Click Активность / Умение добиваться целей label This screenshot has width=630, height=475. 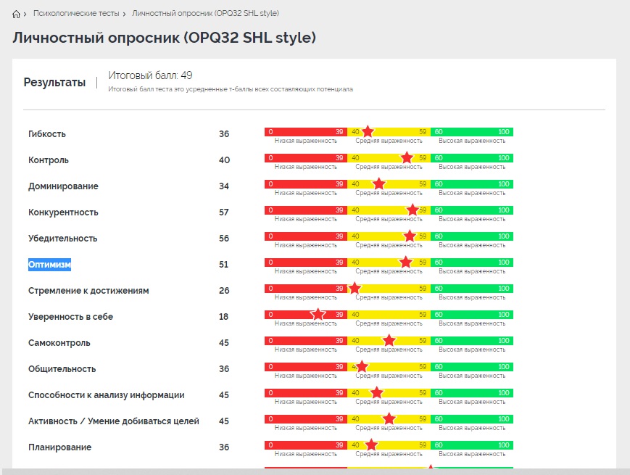click(113, 421)
